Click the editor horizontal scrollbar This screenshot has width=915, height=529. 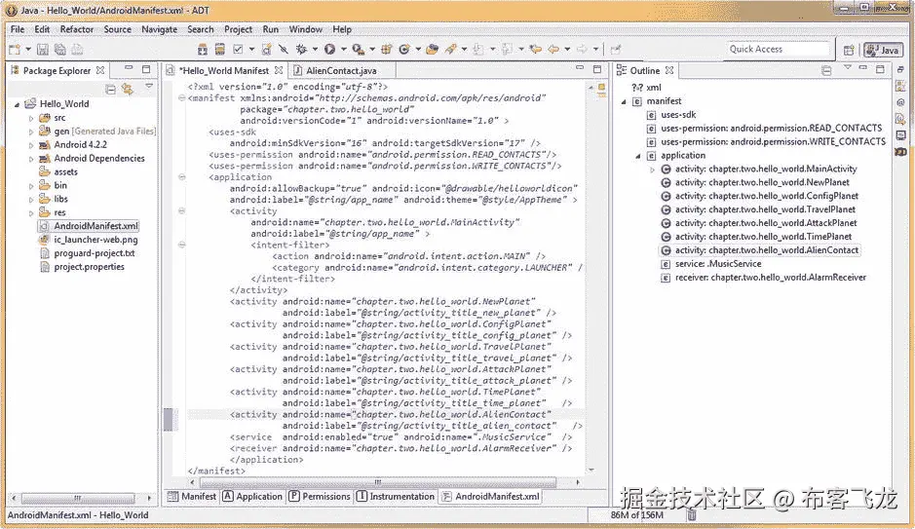pos(377,482)
